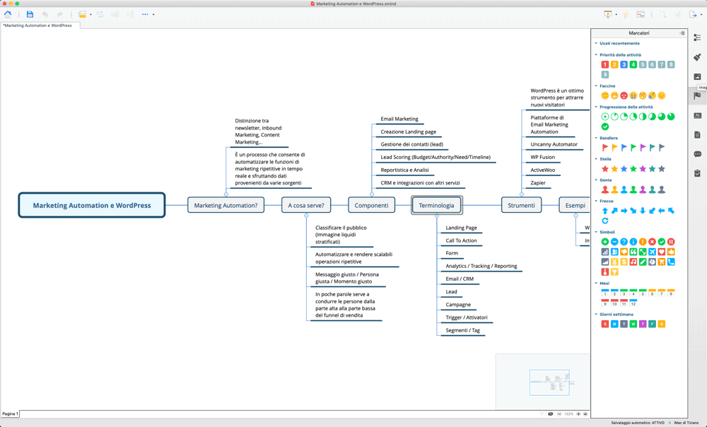Viewport: 707px width, 427px height.
Task: Save the mind map with the floppy disk icon
Action: coord(30,14)
